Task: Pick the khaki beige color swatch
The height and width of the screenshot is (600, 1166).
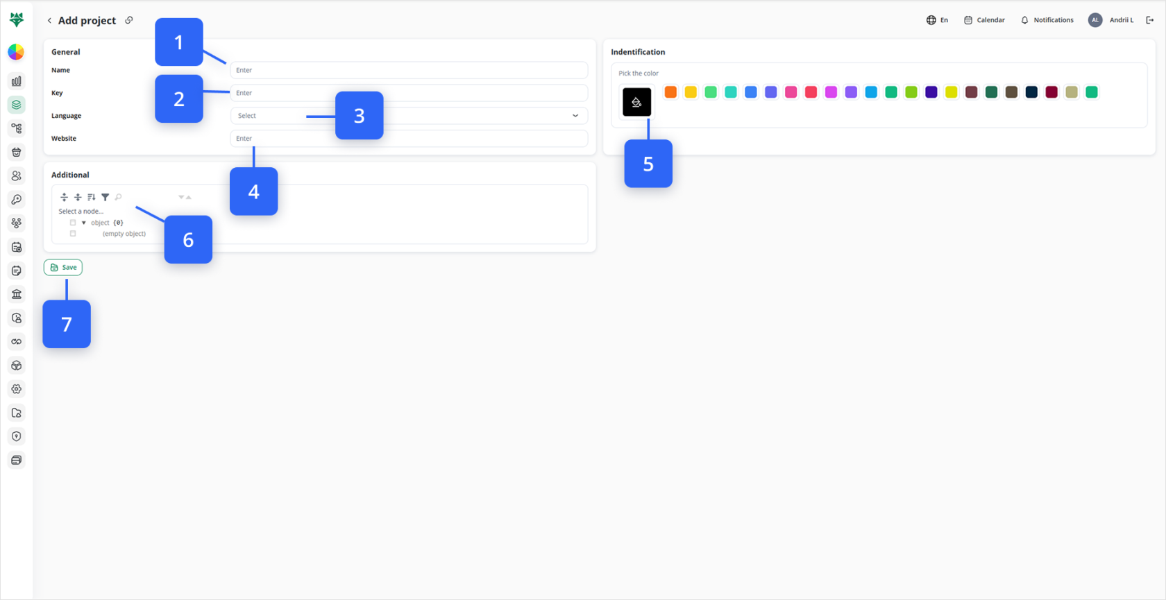Action: coord(1072,92)
